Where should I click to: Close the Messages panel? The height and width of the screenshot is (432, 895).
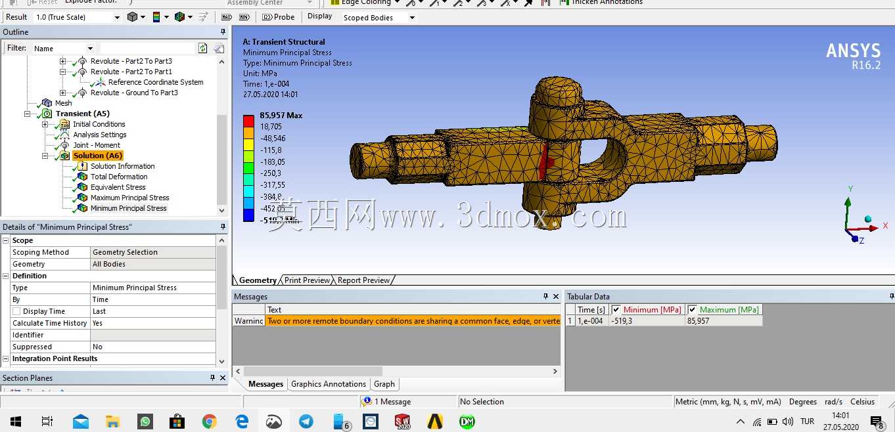coord(555,296)
